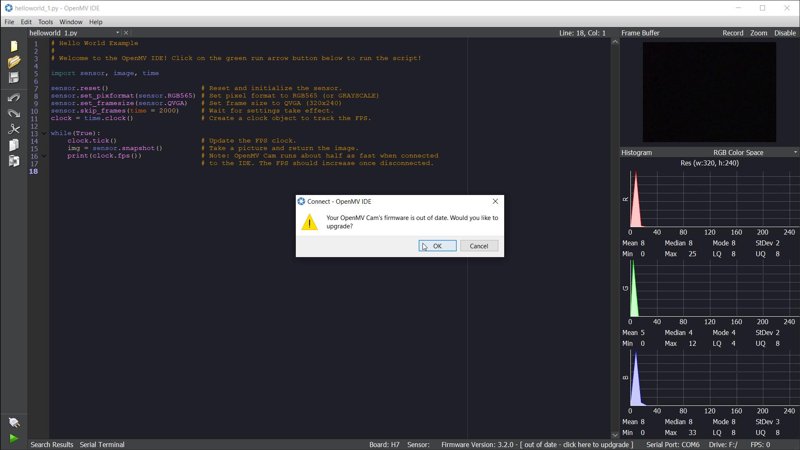Click the Copy documents icon
The height and width of the screenshot is (450, 800).
click(x=14, y=145)
